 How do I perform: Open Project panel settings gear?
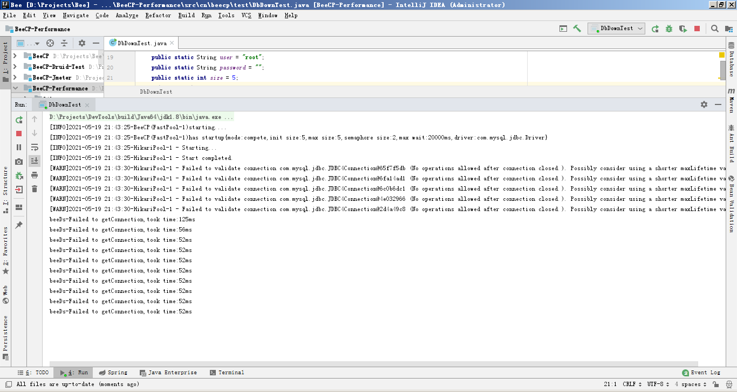82,43
